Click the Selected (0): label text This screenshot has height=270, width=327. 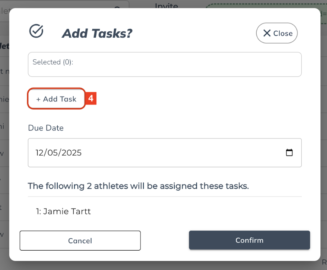[53, 62]
